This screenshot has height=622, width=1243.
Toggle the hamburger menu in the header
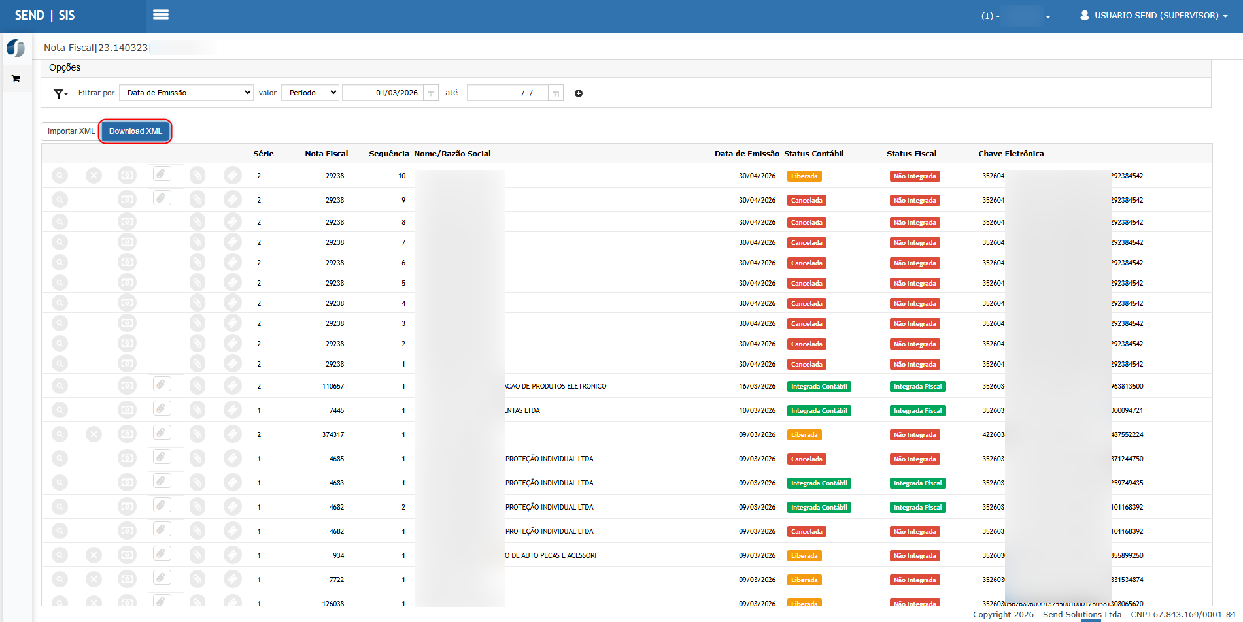[x=161, y=14]
